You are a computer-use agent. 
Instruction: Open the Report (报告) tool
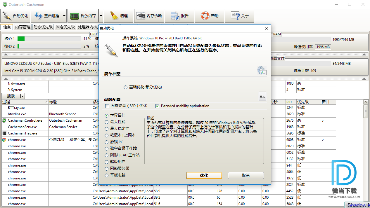click(x=179, y=16)
